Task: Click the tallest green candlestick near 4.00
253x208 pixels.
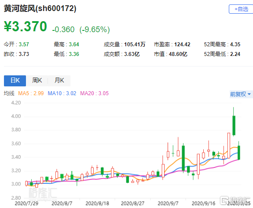Action: (x=234, y=126)
